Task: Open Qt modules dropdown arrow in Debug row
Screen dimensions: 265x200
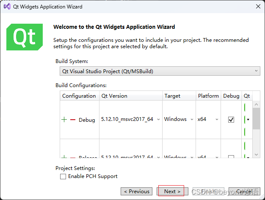Action: [248, 120]
